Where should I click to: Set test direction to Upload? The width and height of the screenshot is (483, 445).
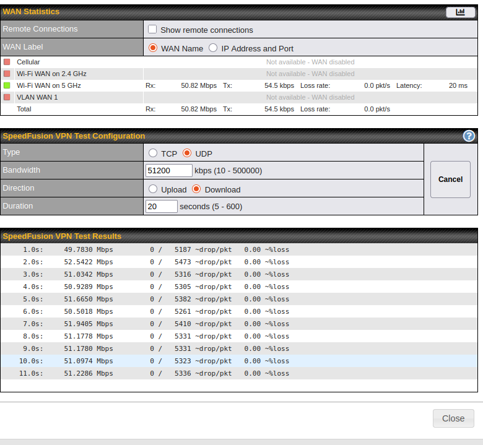[153, 189]
